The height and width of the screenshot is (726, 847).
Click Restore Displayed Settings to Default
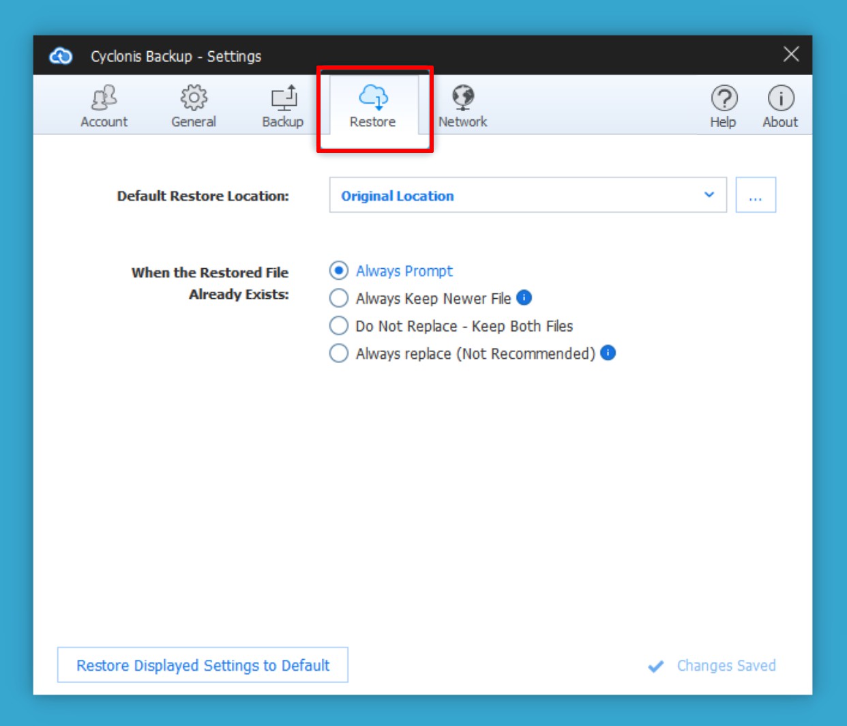coord(203,665)
